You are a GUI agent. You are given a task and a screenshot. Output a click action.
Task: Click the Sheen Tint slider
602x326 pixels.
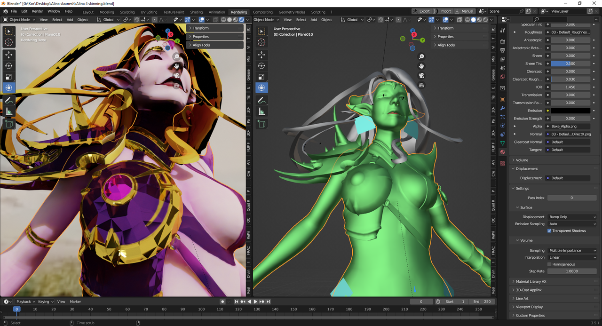[x=570, y=64]
